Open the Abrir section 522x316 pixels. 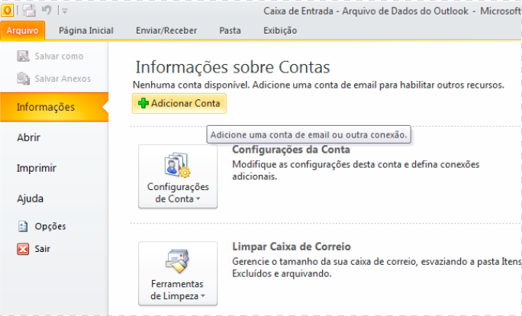coord(28,138)
